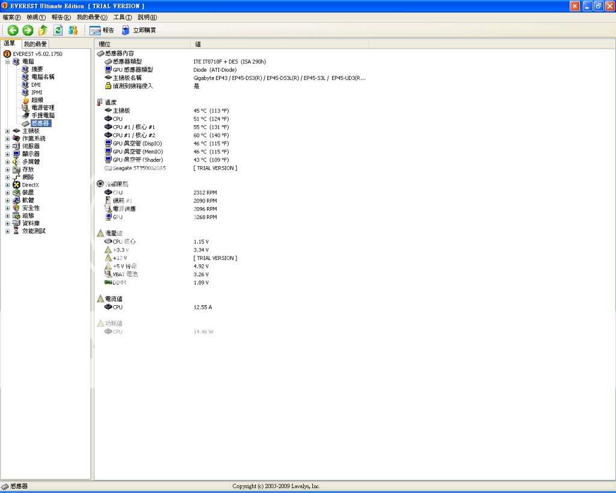The image size is (616, 493).
Task: Click the 欄位 column header
Action: tap(105, 44)
